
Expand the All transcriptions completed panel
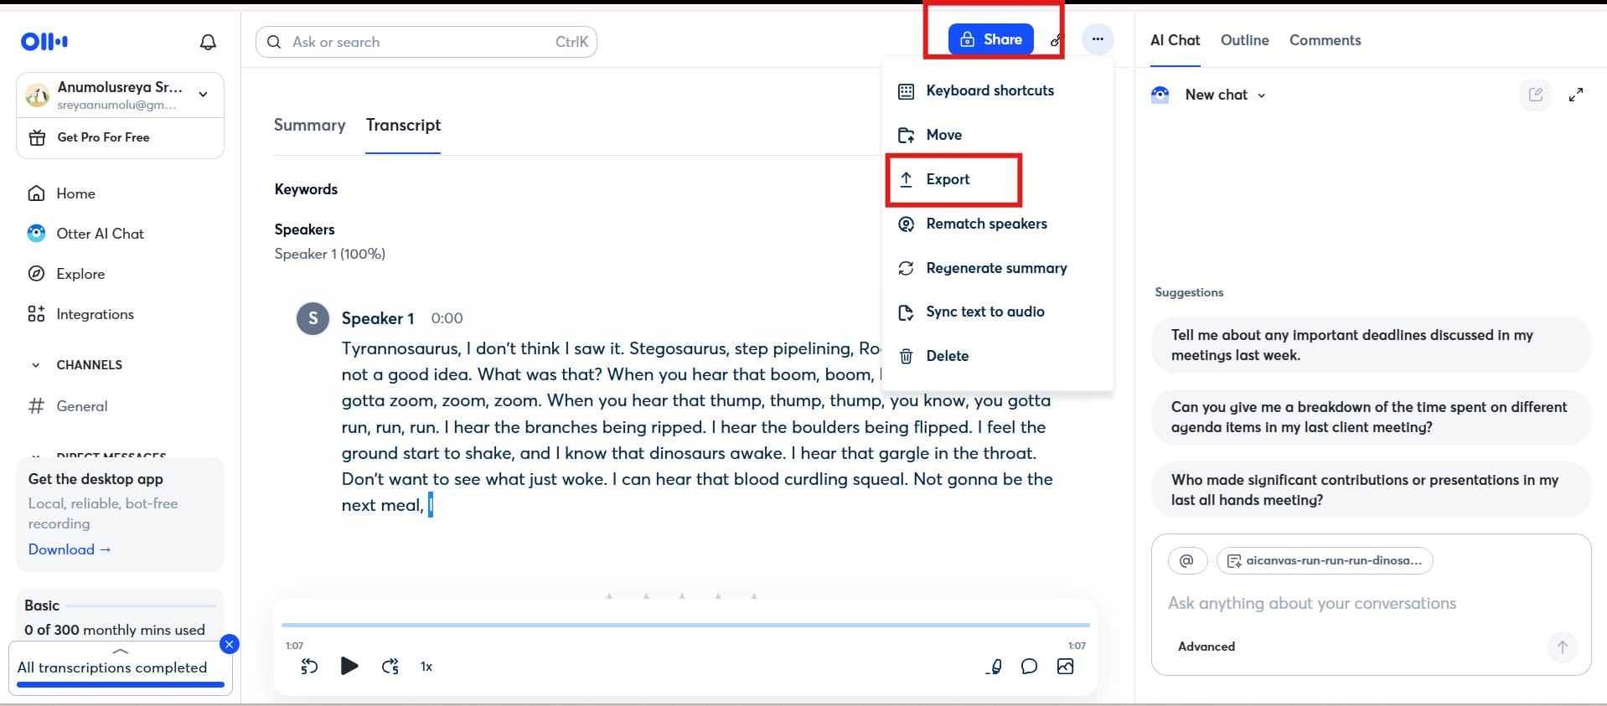(120, 651)
